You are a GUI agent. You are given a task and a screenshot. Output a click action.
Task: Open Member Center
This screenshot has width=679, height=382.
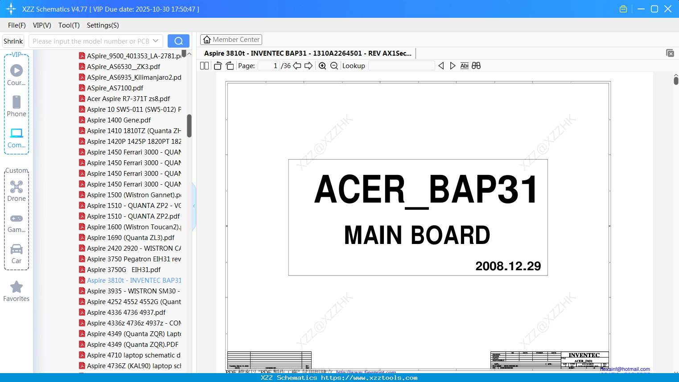(231, 40)
